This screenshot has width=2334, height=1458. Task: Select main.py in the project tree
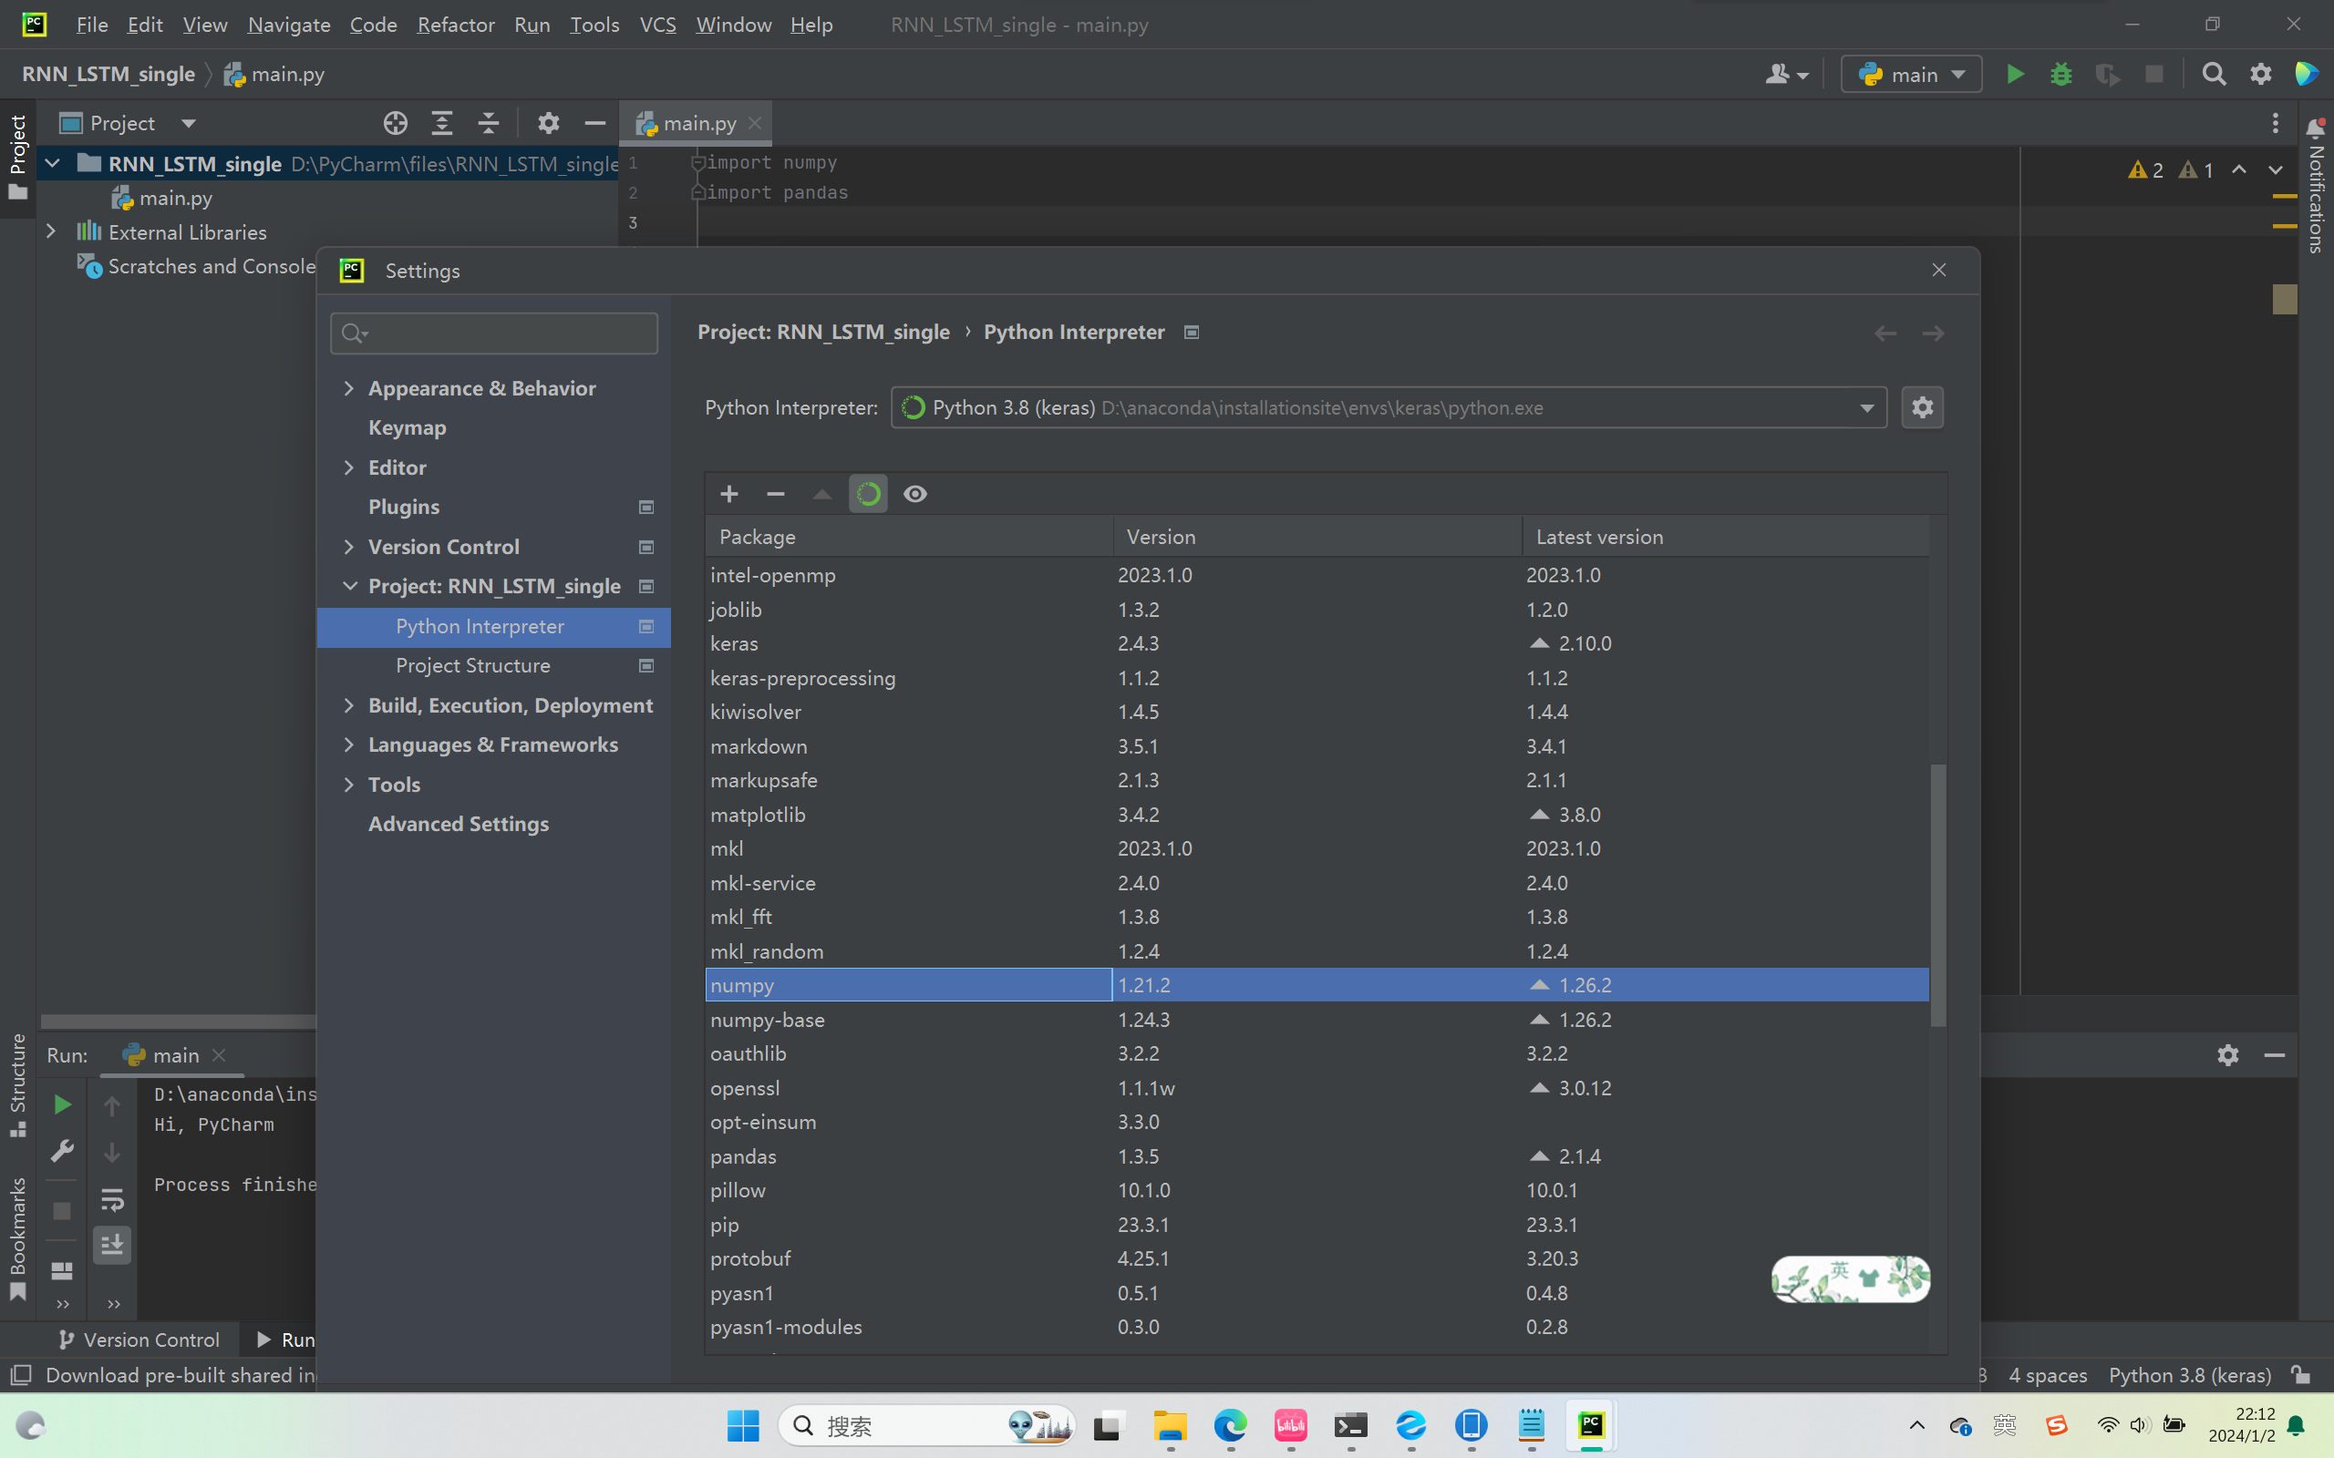pos(174,199)
